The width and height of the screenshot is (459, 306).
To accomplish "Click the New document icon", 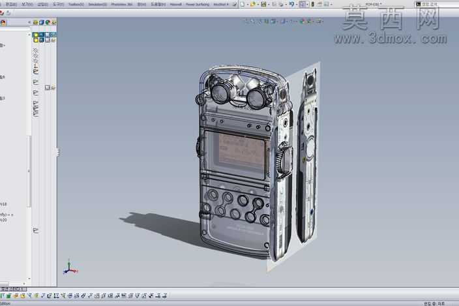I will tap(243, 4).
